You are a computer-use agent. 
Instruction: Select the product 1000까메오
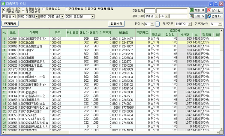(x=34, y=50)
